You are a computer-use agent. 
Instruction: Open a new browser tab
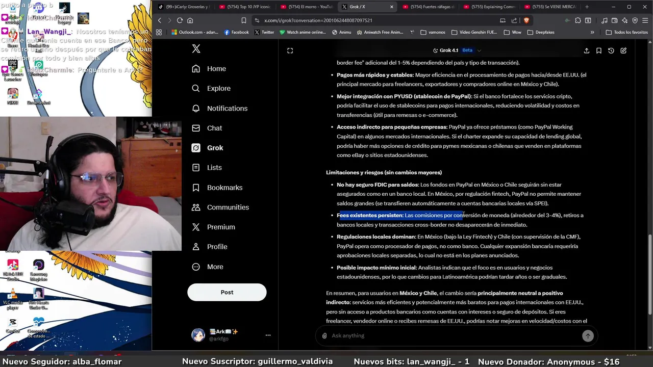tap(587, 7)
